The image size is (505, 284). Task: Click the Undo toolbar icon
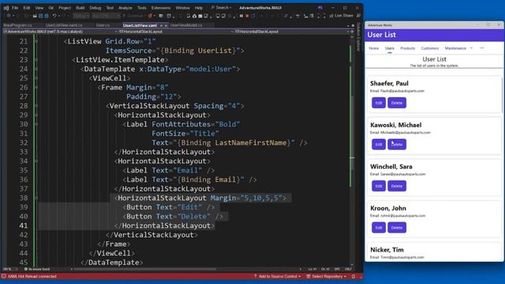point(54,16)
